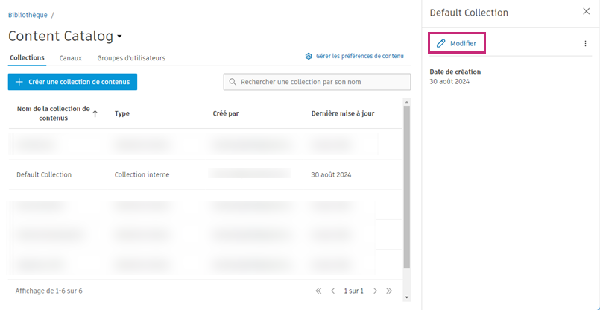
Task: Switch to the Groupes d'utilisateurs tab
Action: click(x=131, y=58)
